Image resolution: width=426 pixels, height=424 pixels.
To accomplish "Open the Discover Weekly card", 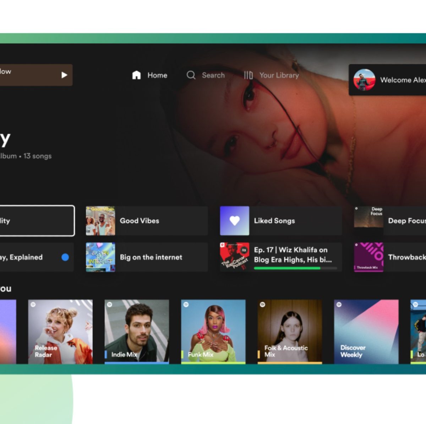I will point(366,331).
